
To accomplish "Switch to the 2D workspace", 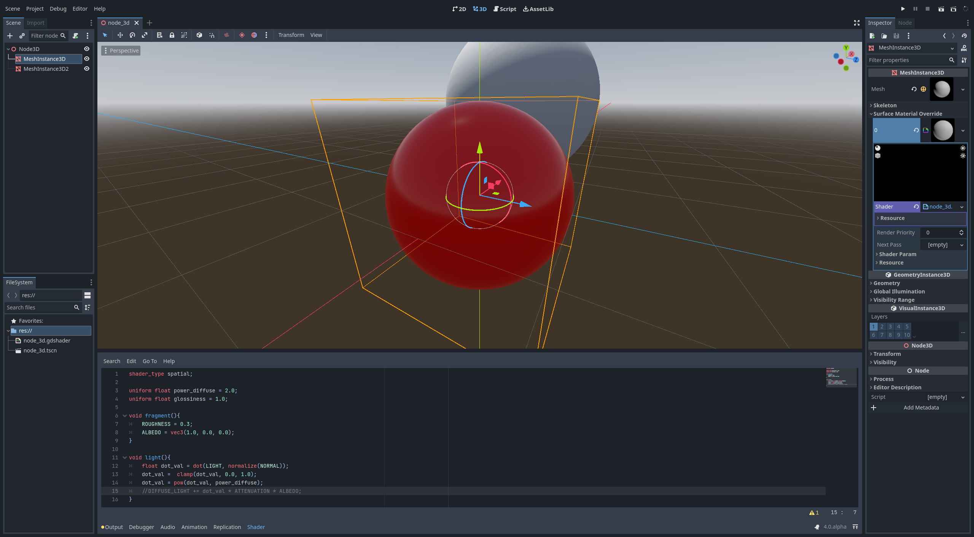I will [x=459, y=8].
